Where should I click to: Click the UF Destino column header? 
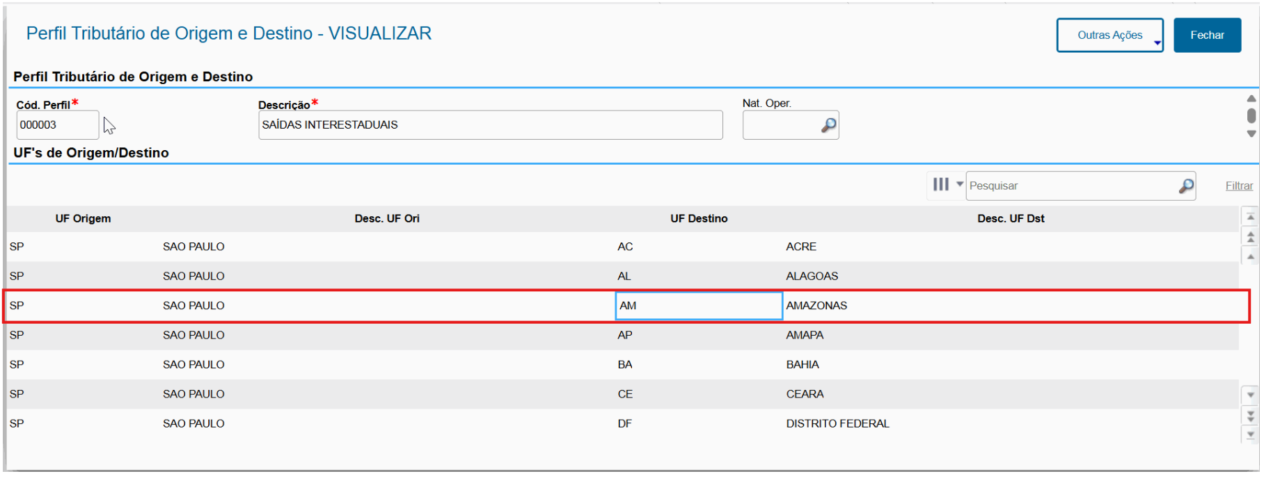[x=698, y=218]
